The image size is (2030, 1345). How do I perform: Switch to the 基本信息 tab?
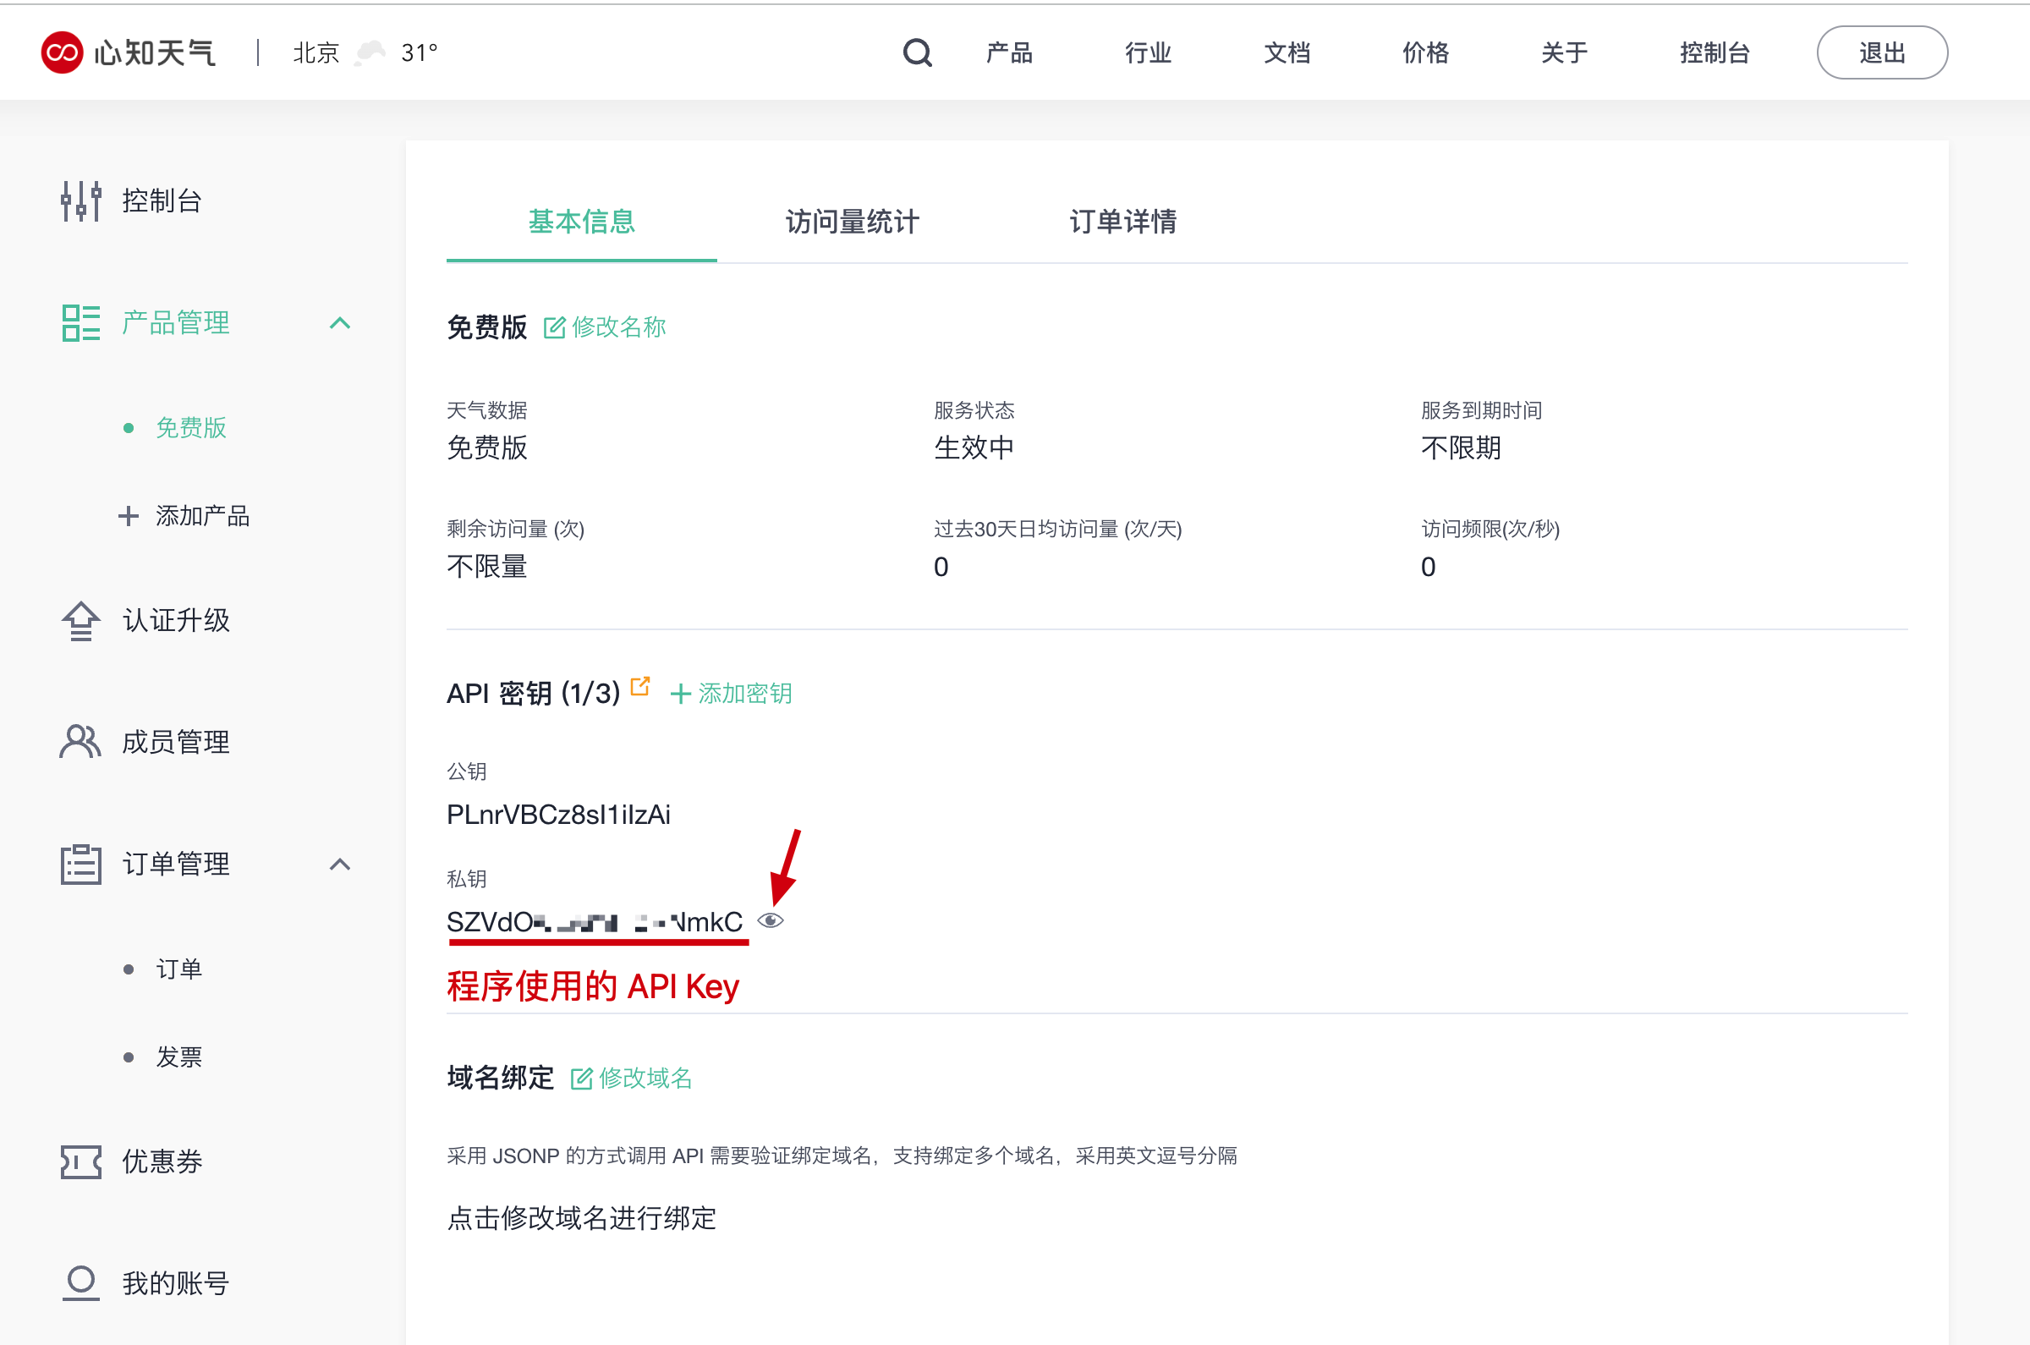(x=581, y=222)
